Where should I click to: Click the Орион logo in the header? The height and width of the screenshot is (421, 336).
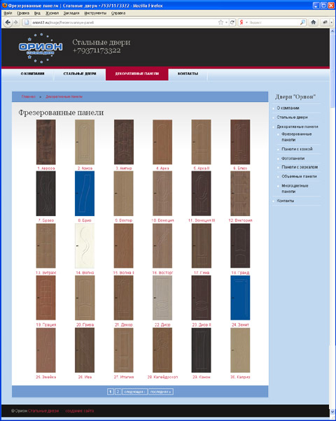tap(41, 48)
